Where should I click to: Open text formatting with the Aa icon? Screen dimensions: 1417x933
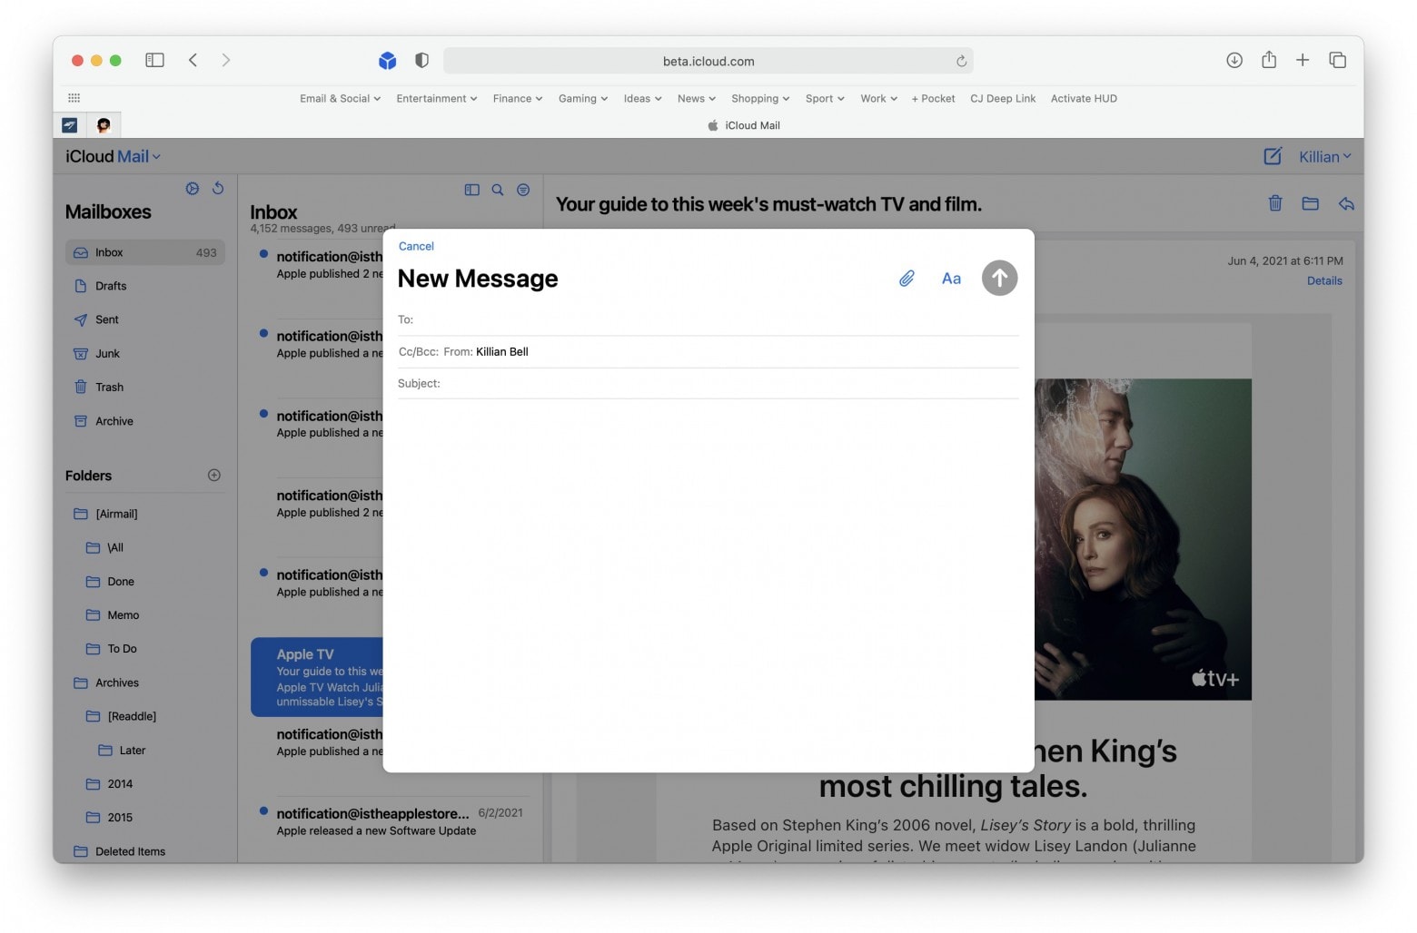pyautogui.click(x=950, y=278)
